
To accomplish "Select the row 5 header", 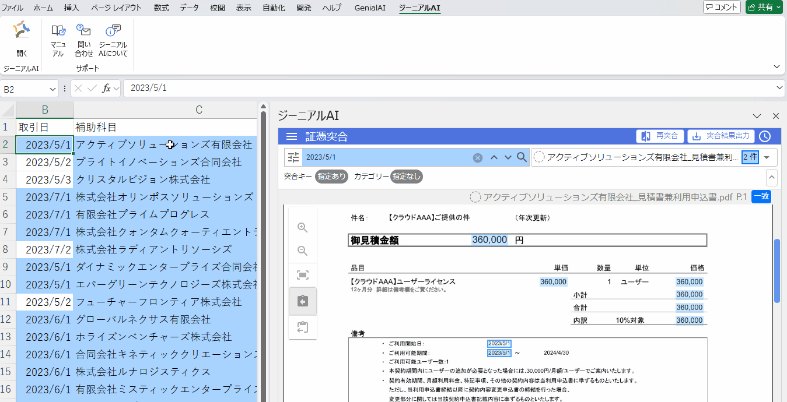I will (6, 197).
